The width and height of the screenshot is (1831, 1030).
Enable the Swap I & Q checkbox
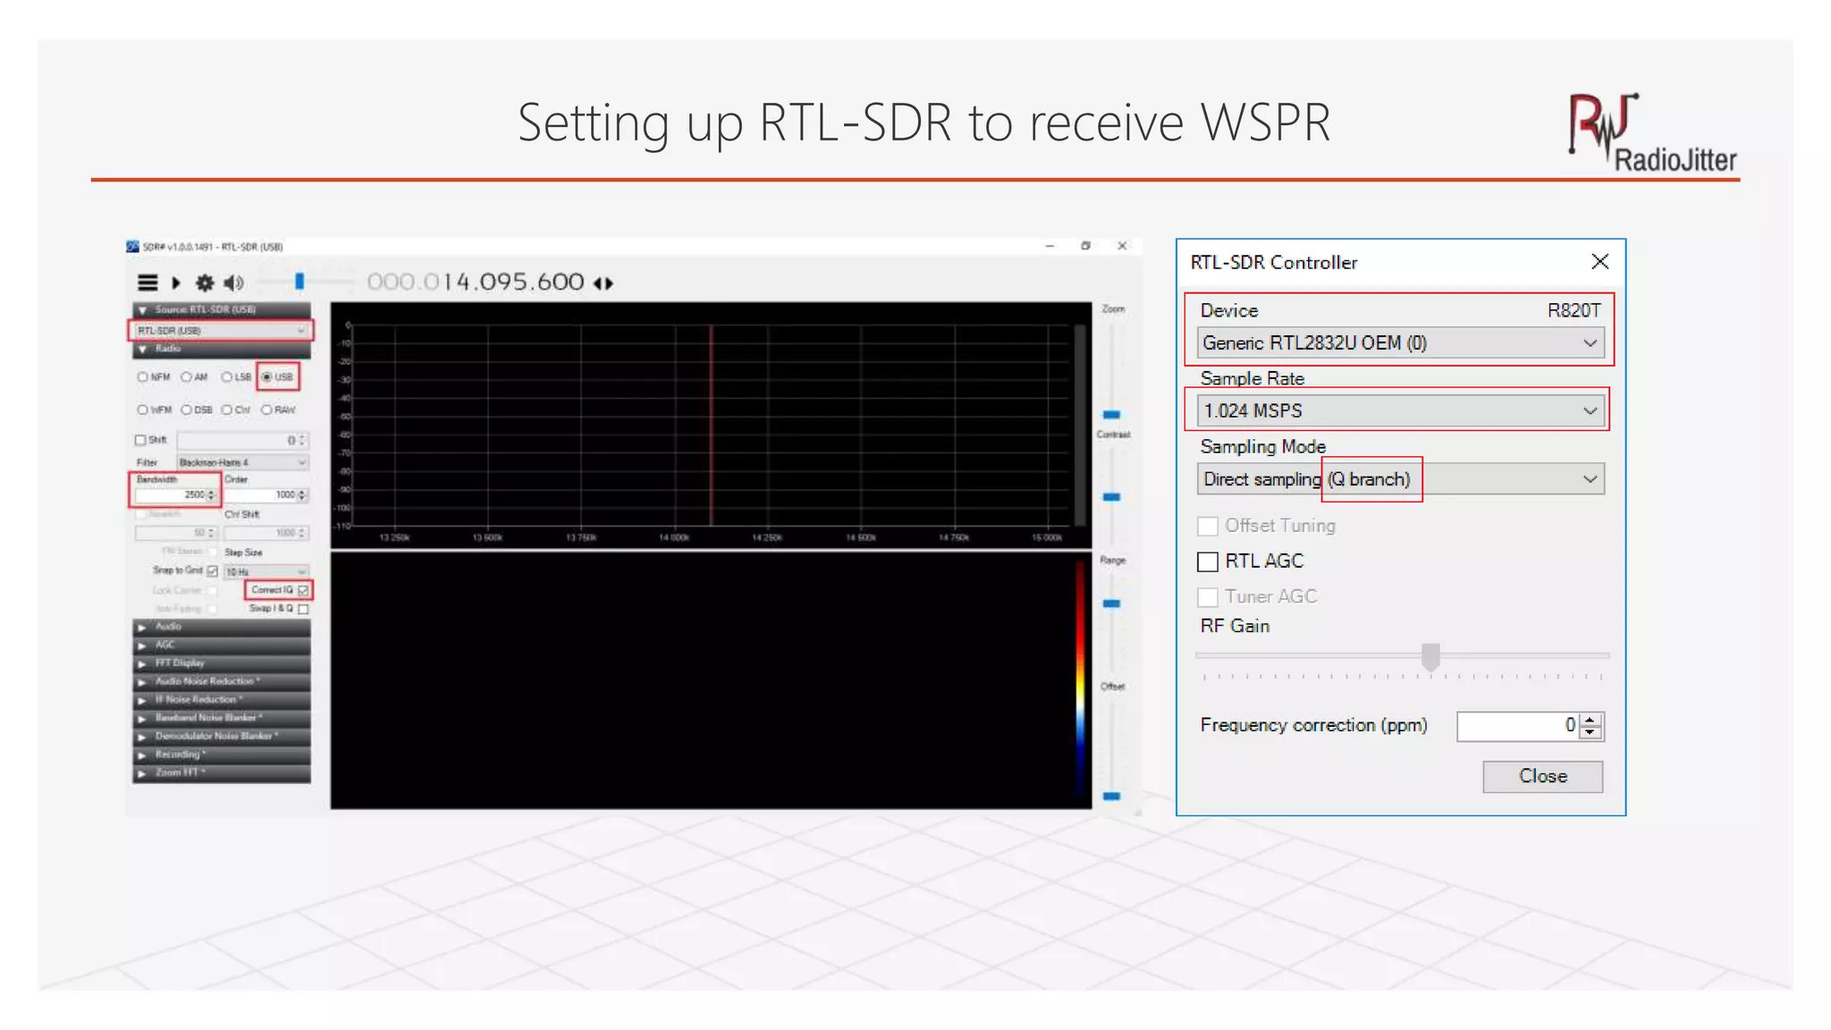click(303, 609)
